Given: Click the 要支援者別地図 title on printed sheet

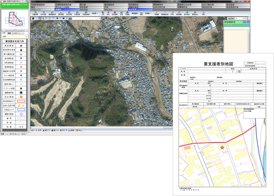Looking at the screenshot, I should 218,64.
